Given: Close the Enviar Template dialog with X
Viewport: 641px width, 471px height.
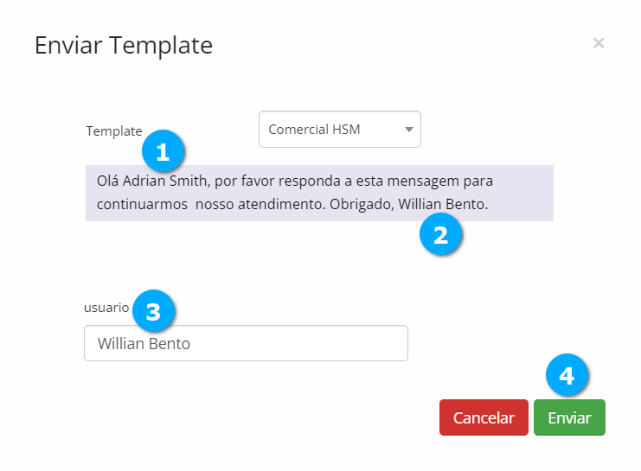Looking at the screenshot, I should 599,43.
